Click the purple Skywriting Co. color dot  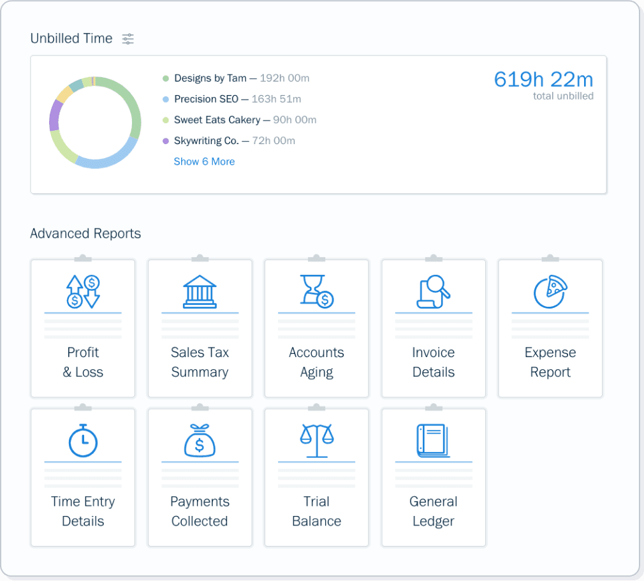click(166, 141)
